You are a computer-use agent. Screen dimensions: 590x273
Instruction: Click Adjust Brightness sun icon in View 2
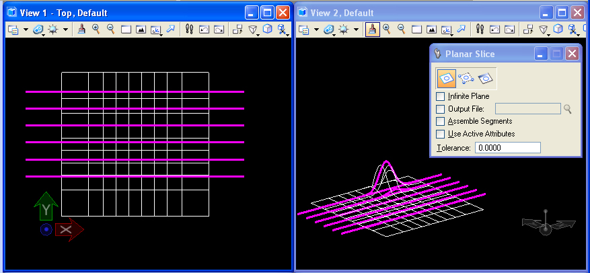pos(344,30)
